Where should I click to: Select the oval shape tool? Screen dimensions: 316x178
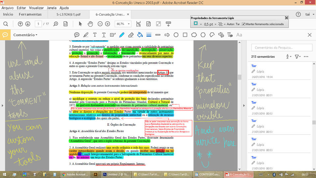point(176,35)
